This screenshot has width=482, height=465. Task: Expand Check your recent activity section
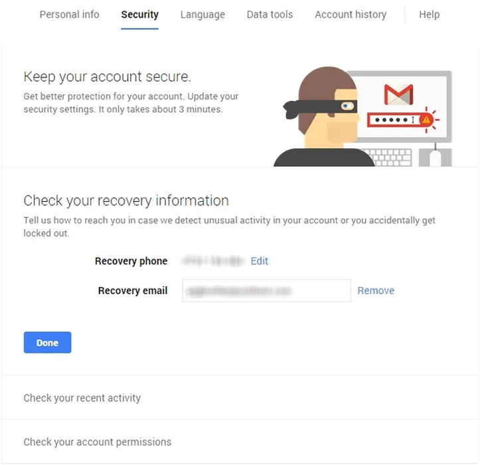(x=240, y=398)
